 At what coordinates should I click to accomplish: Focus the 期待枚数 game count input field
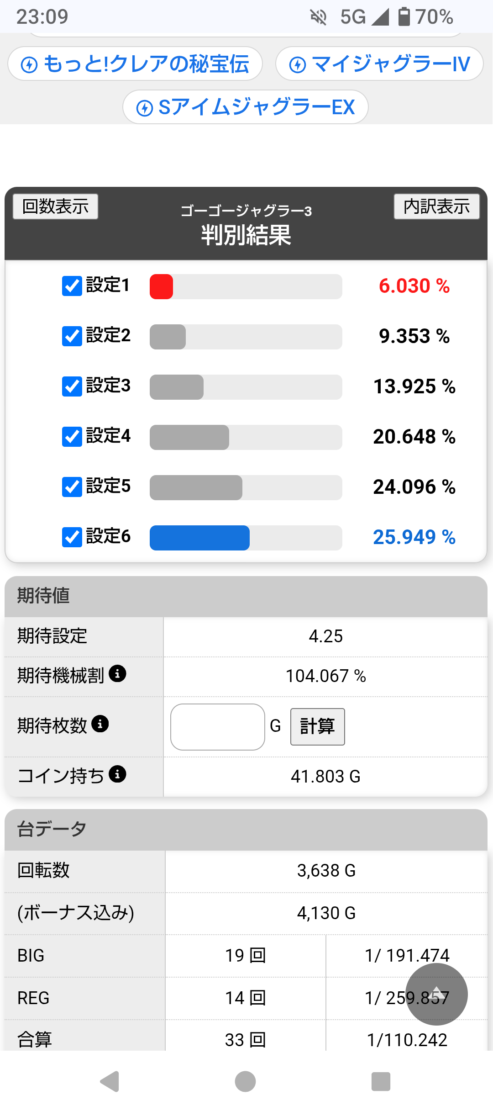[218, 727]
